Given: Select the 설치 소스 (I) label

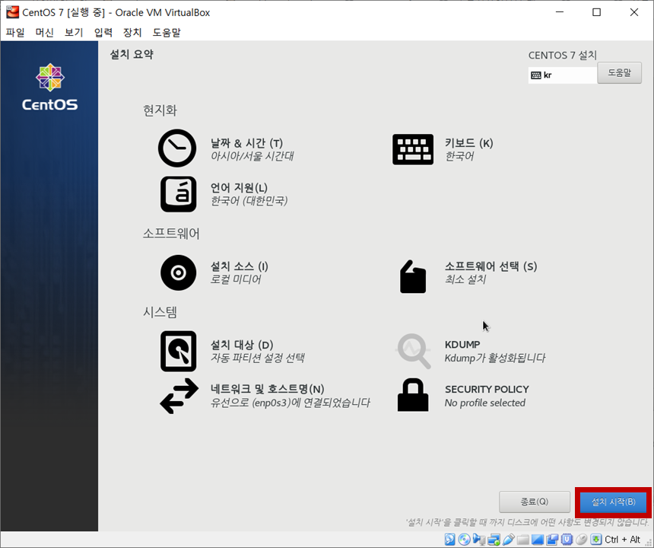Looking at the screenshot, I should pos(239,266).
